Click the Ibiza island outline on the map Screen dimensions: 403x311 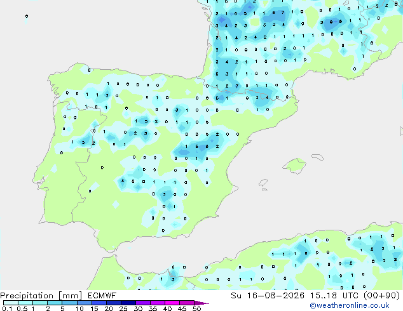[263, 183]
